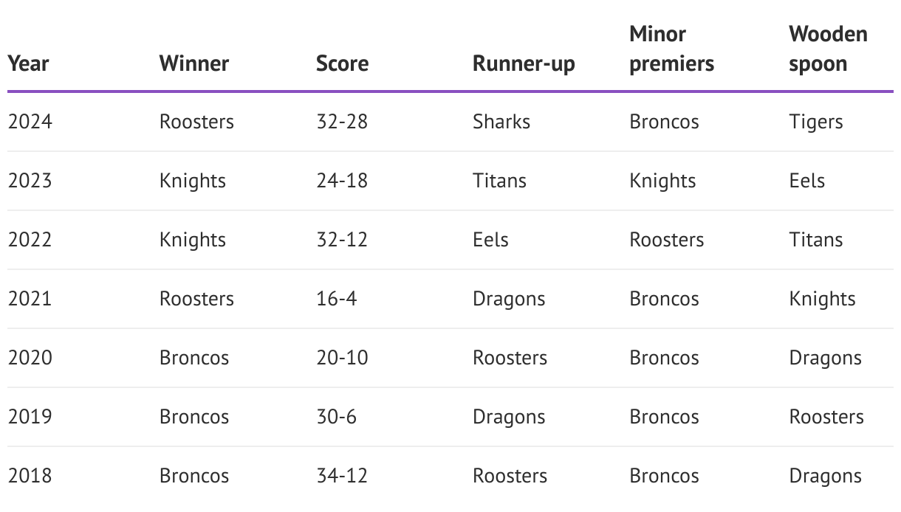Select the 2024 year cell
This screenshot has width=901, height=512.
(30, 122)
